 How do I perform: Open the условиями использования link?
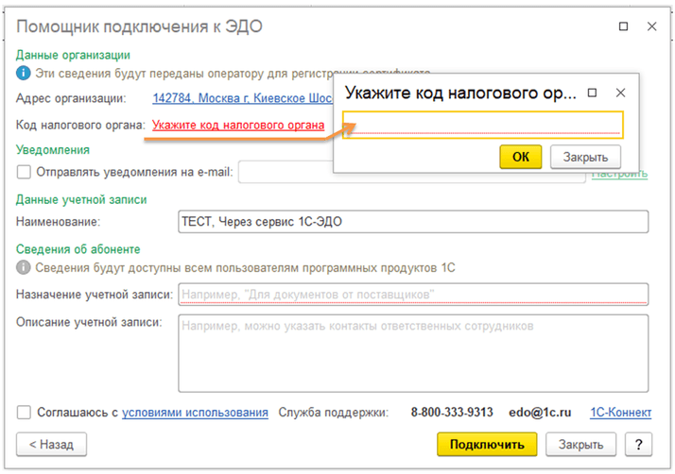click(195, 413)
